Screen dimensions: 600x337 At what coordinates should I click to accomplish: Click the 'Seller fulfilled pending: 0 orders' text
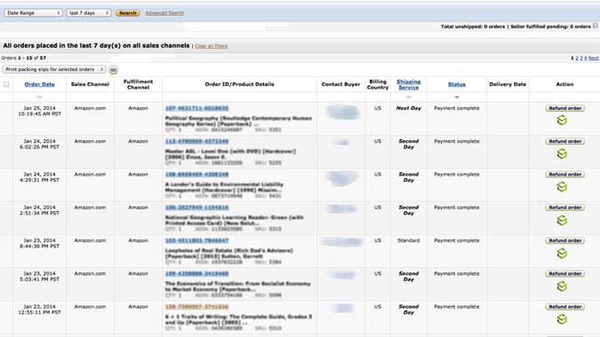[550, 27]
